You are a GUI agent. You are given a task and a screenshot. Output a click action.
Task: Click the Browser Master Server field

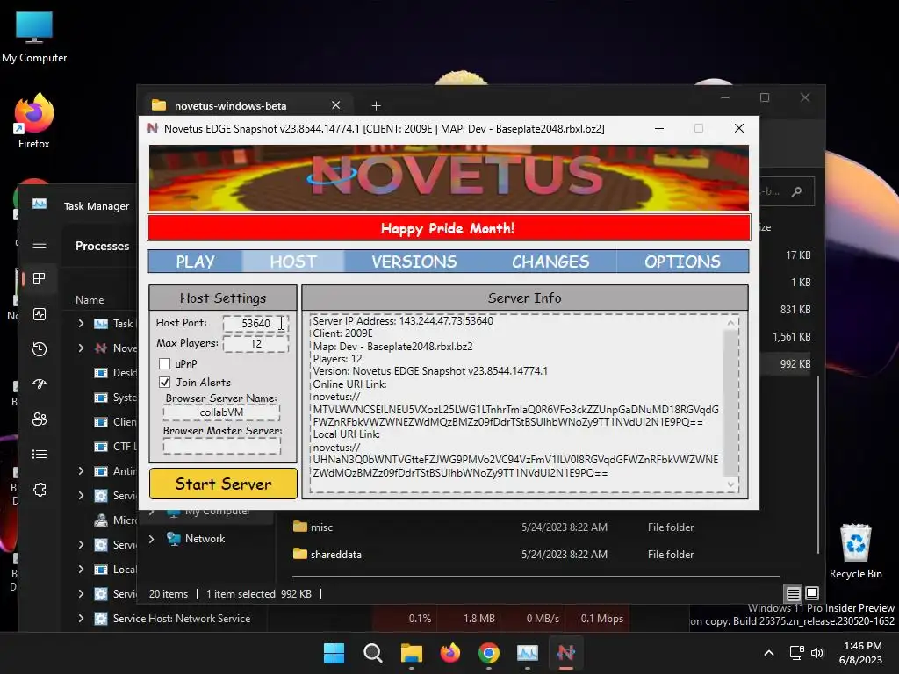221,445
